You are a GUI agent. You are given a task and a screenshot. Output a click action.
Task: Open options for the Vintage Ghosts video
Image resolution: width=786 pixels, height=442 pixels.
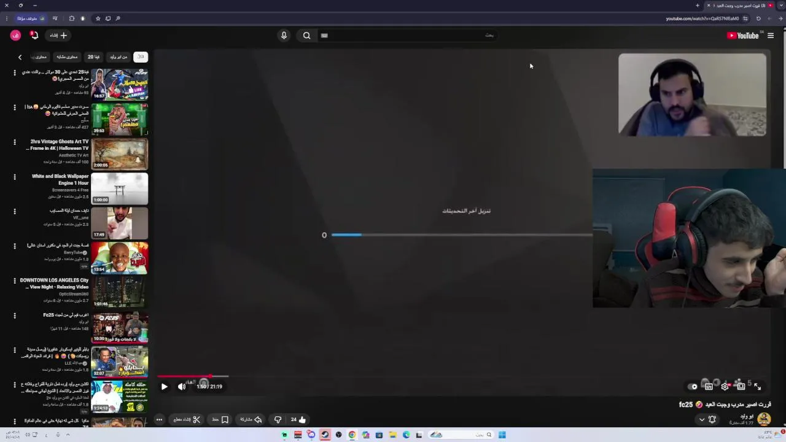pos(15,142)
